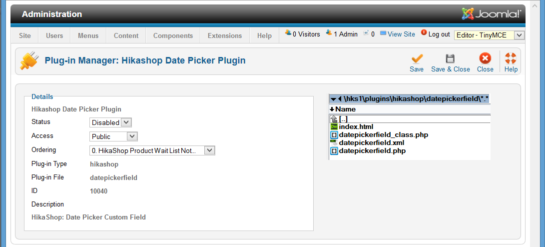This screenshot has width=545, height=247.
Task: Click the Log out red icon
Action: pyautogui.click(x=423, y=32)
